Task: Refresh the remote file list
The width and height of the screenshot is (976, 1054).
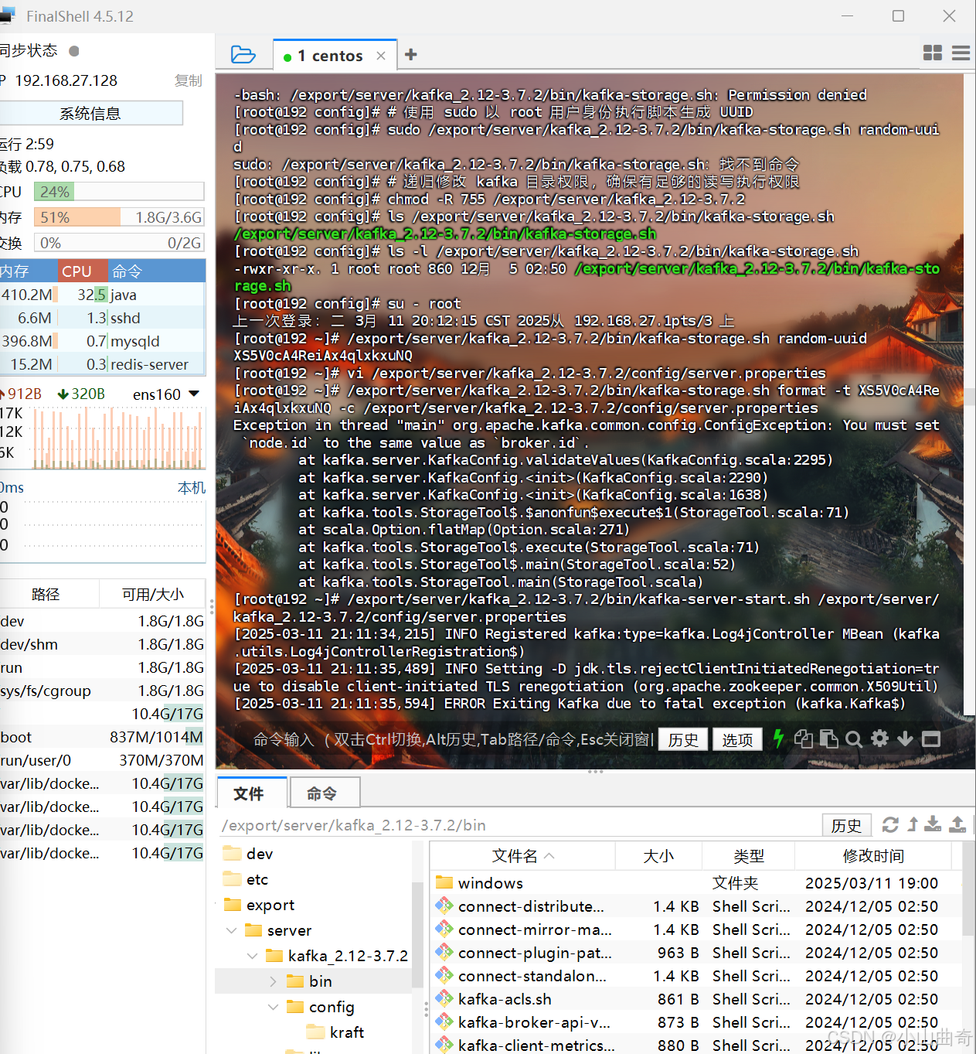Action: point(890,825)
